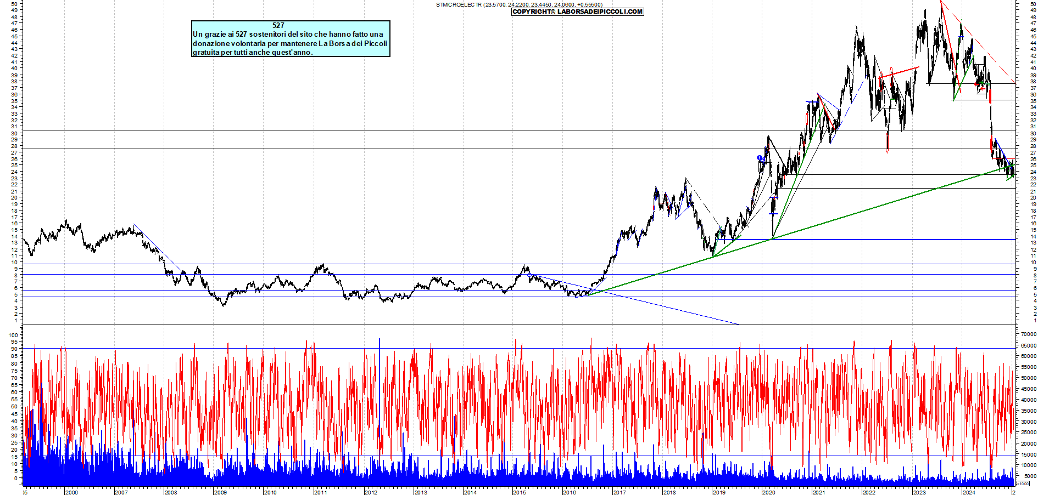Select the 2019 year label on time axis
Screen dimensions: 1038x495
point(719,492)
